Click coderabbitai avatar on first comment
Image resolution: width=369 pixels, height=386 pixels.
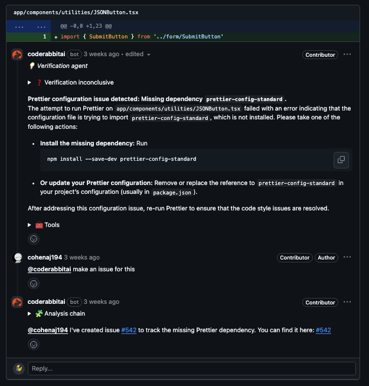pyautogui.click(x=18, y=55)
